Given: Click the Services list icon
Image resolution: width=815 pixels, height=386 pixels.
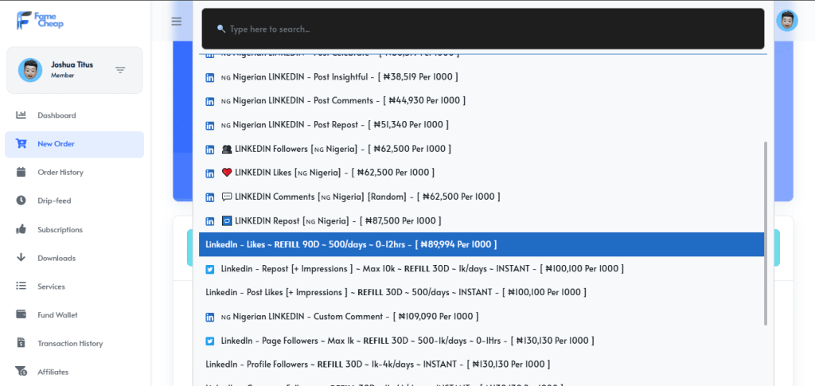Looking at the screenshot, I should click(x=21, y=287).
